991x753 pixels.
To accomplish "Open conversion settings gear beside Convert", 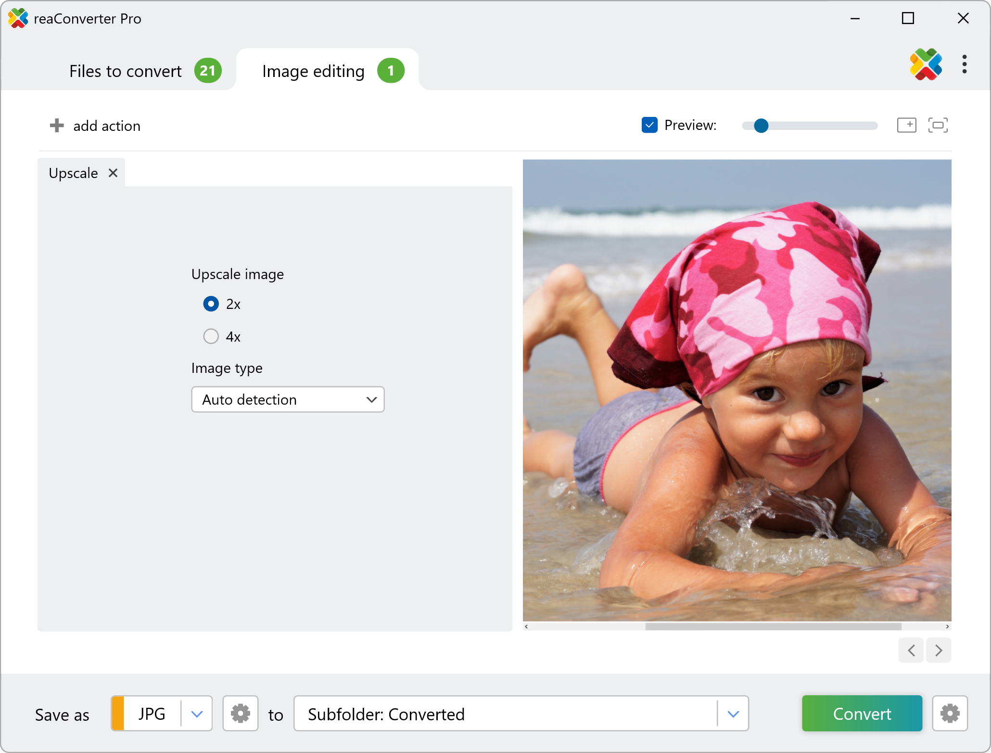I will [x=950, y=713].
